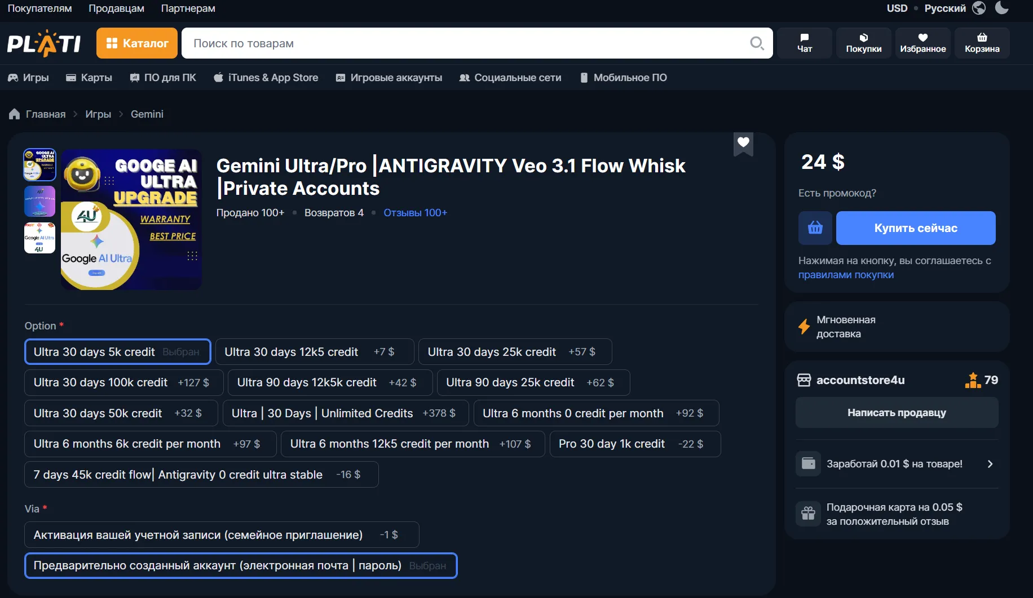Click the add-to-basket icon button
This screenshot has width=1033, height=598.
point(815,228)
